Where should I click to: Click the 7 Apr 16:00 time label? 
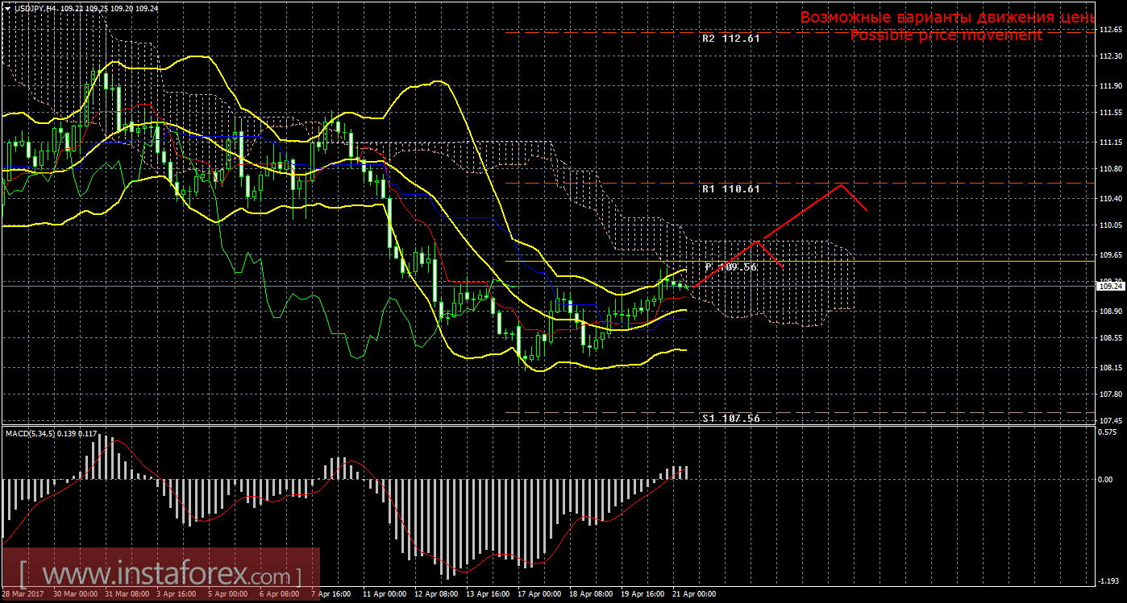(331, 594)
